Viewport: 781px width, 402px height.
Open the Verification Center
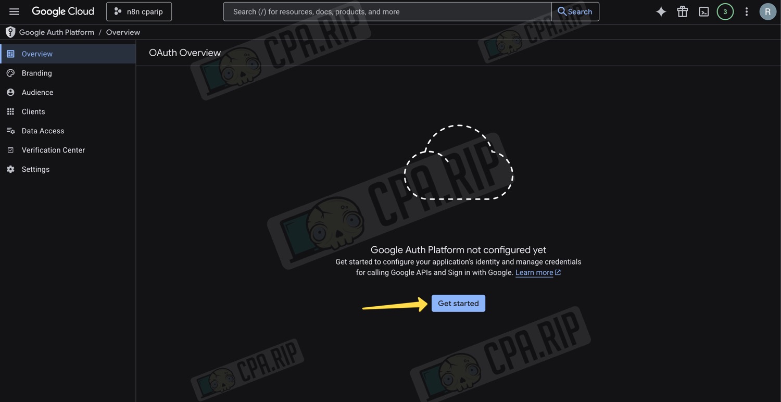(53, 150)
